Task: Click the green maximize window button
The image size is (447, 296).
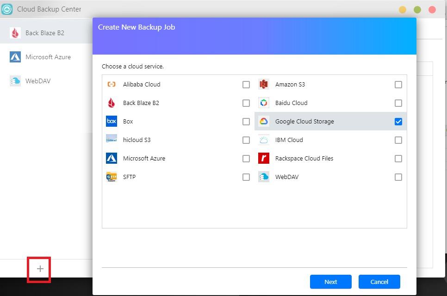Action: point(417,10)
